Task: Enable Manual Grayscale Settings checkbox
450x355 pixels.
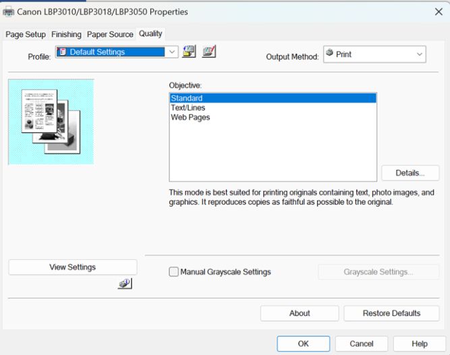Action: click(x=173, y=271)
